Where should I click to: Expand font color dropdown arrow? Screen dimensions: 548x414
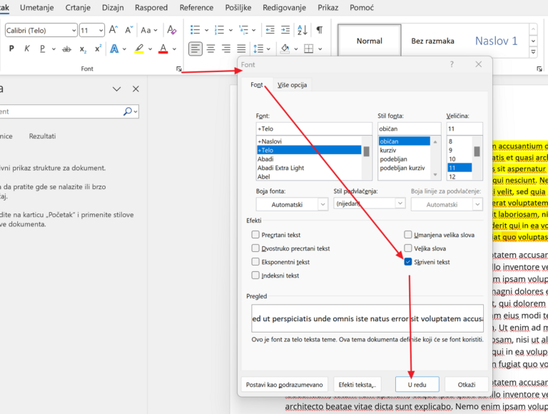[174, 49]
